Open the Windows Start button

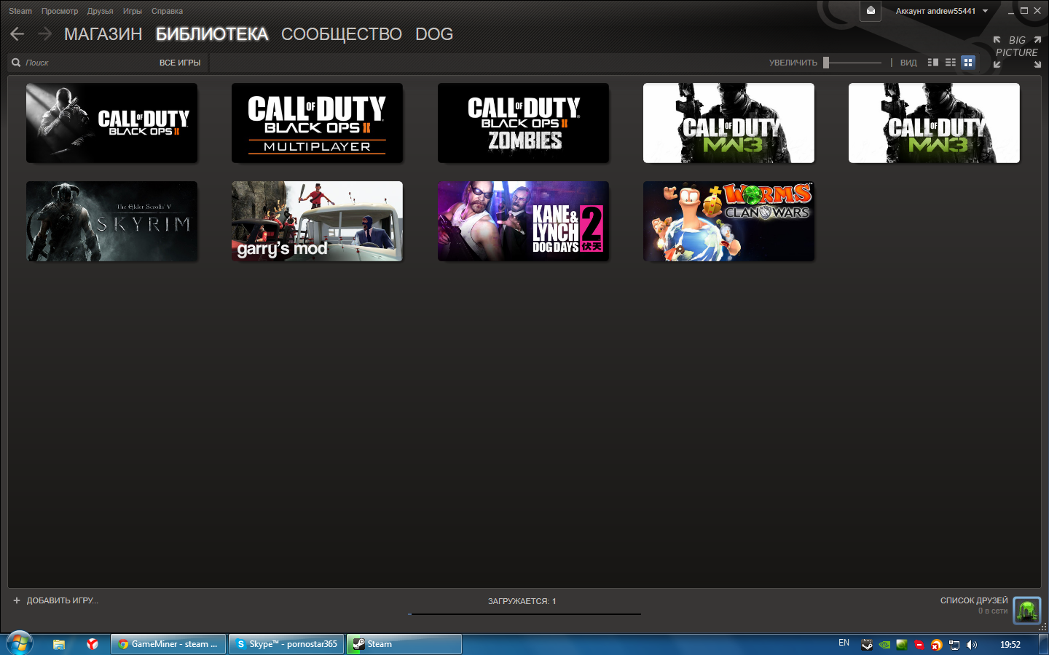point(19,644)
